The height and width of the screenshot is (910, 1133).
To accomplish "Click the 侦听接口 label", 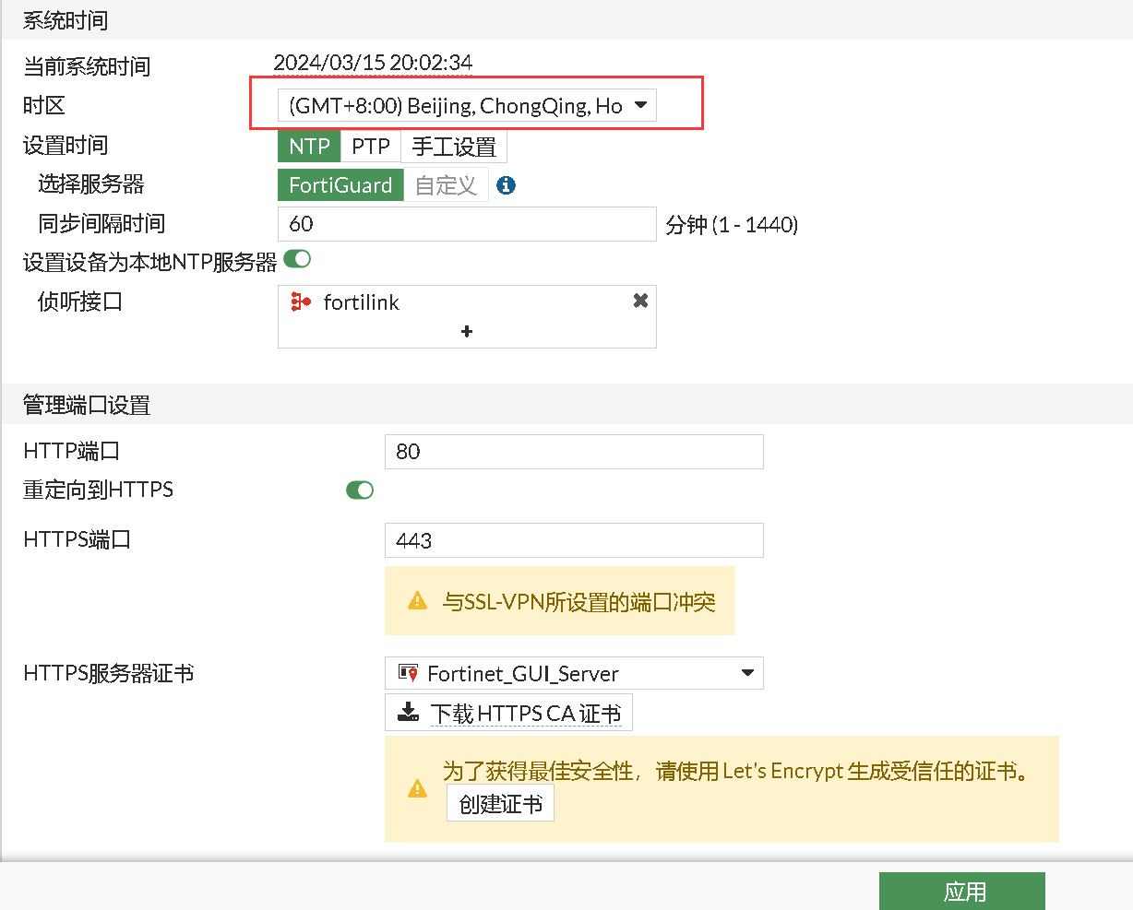I will pos(80,301).
